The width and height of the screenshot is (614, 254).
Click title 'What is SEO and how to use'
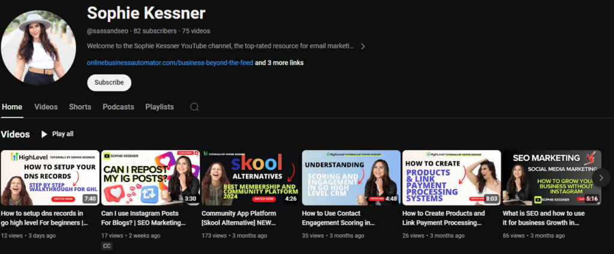tap(544, 218)
